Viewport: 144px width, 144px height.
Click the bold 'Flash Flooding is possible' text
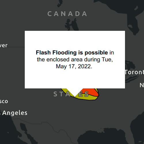[72, 53]
